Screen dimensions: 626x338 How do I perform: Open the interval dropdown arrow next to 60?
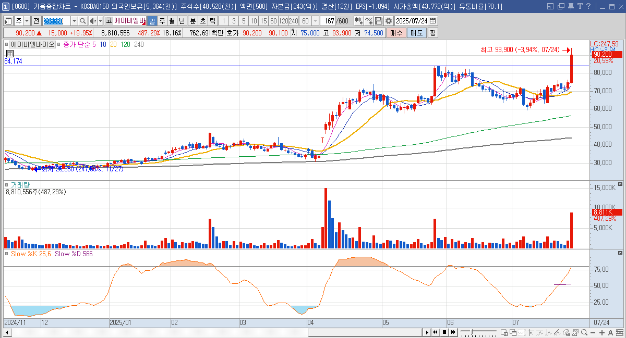[x=316, y=21]
